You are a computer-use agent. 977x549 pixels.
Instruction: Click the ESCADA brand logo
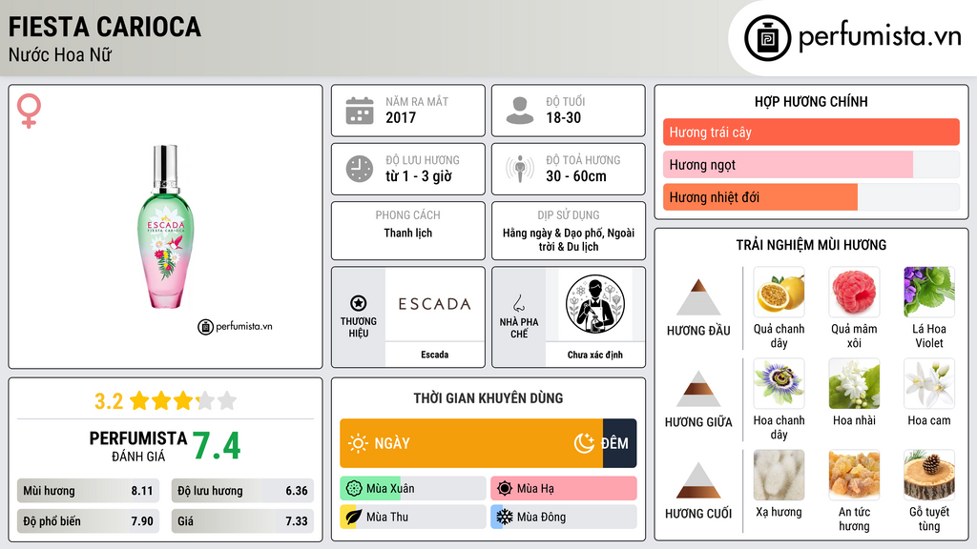435,304
